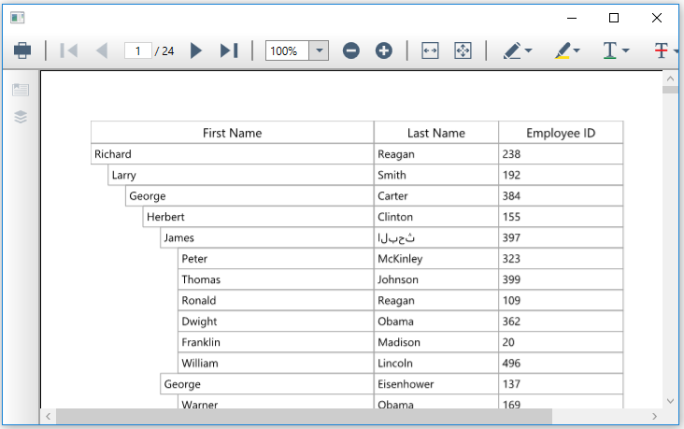
Task: Go to the previous page
Action: pos(102,50)
